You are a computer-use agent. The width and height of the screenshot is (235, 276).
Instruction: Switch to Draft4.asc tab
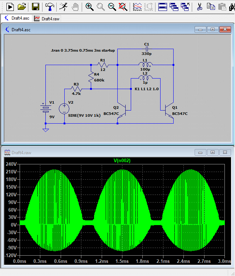coord(17,18)
